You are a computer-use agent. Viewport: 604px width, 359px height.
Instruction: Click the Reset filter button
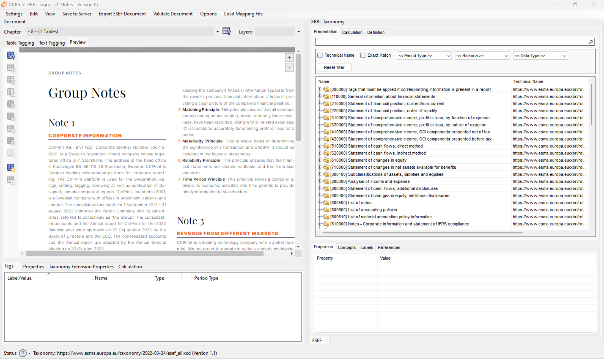tap(334, 67)
